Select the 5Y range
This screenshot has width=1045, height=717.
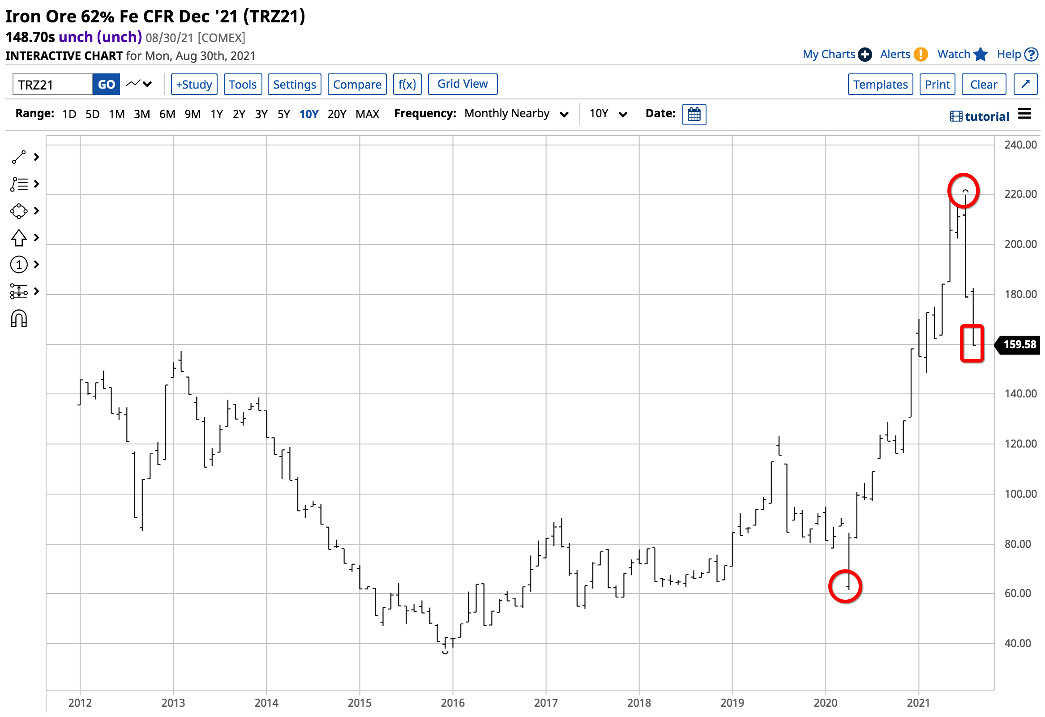pos(284,114)
